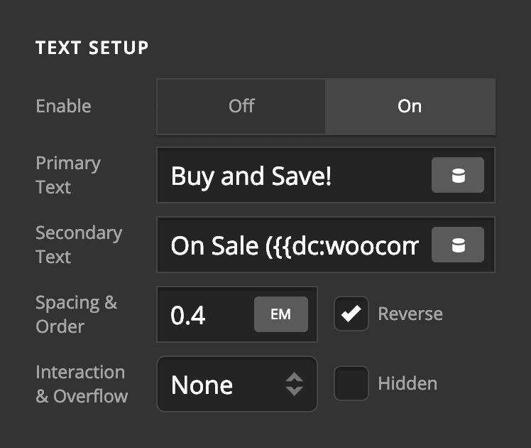Viewport: 531px width, 448px height.
Task: Click the Enable label
Action: point(63,106)
